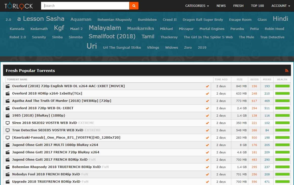294x185 pixels.
Task: Click movie icon beside 1985 (2018) BluRay
Action: [x=8, y=116]
